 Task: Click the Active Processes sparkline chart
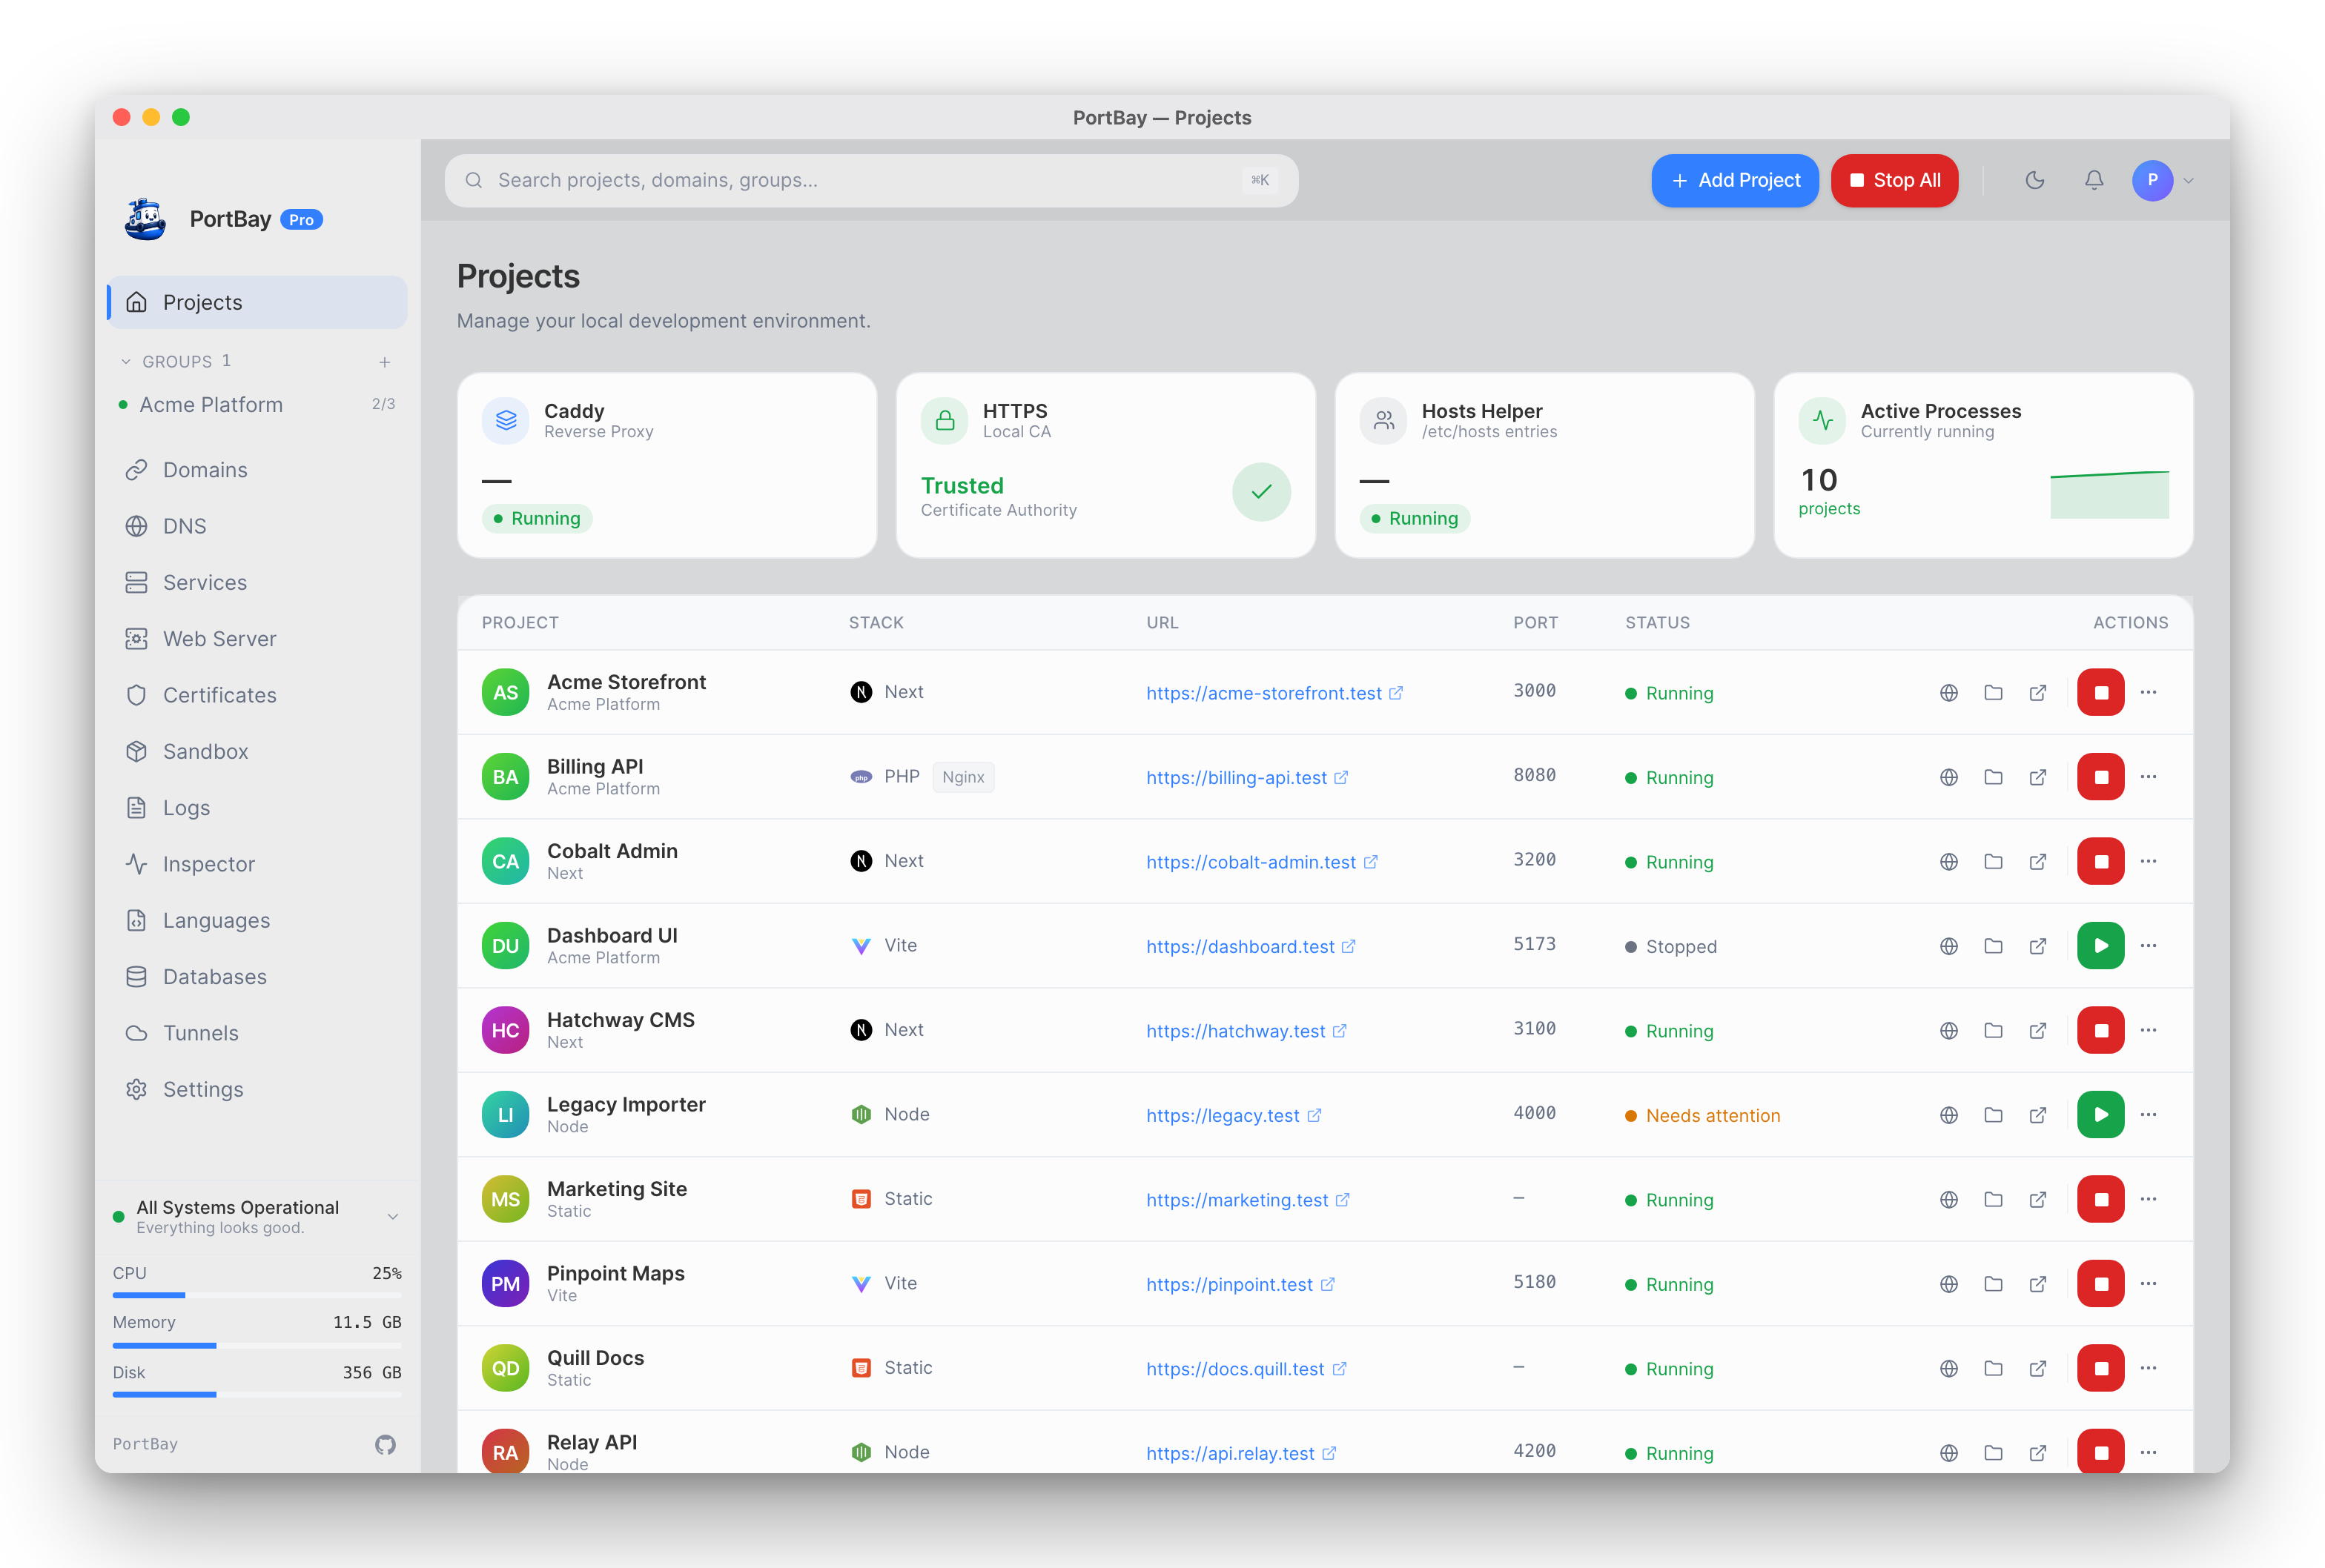coord(2109,494)
